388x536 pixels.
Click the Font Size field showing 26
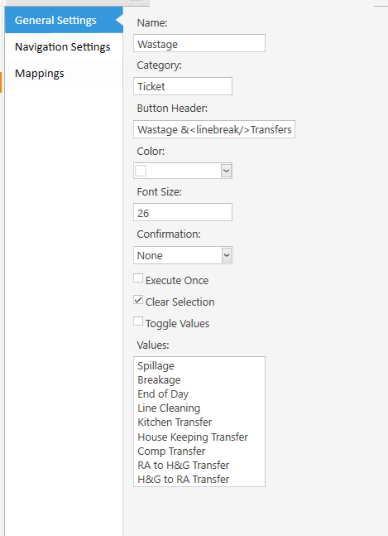pyautogui.click(x=183, y=212)
